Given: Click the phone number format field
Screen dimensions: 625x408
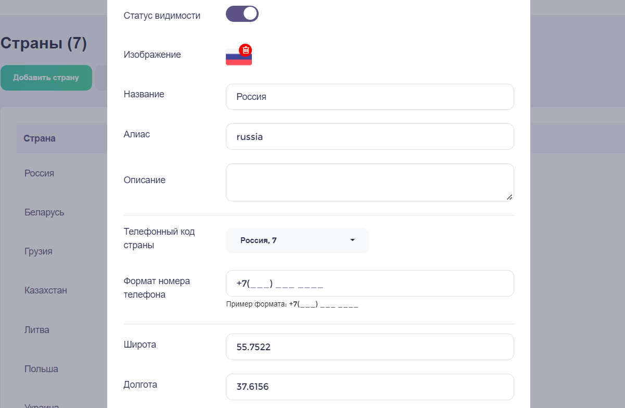Looking at the screenshot, I should 370,284.
